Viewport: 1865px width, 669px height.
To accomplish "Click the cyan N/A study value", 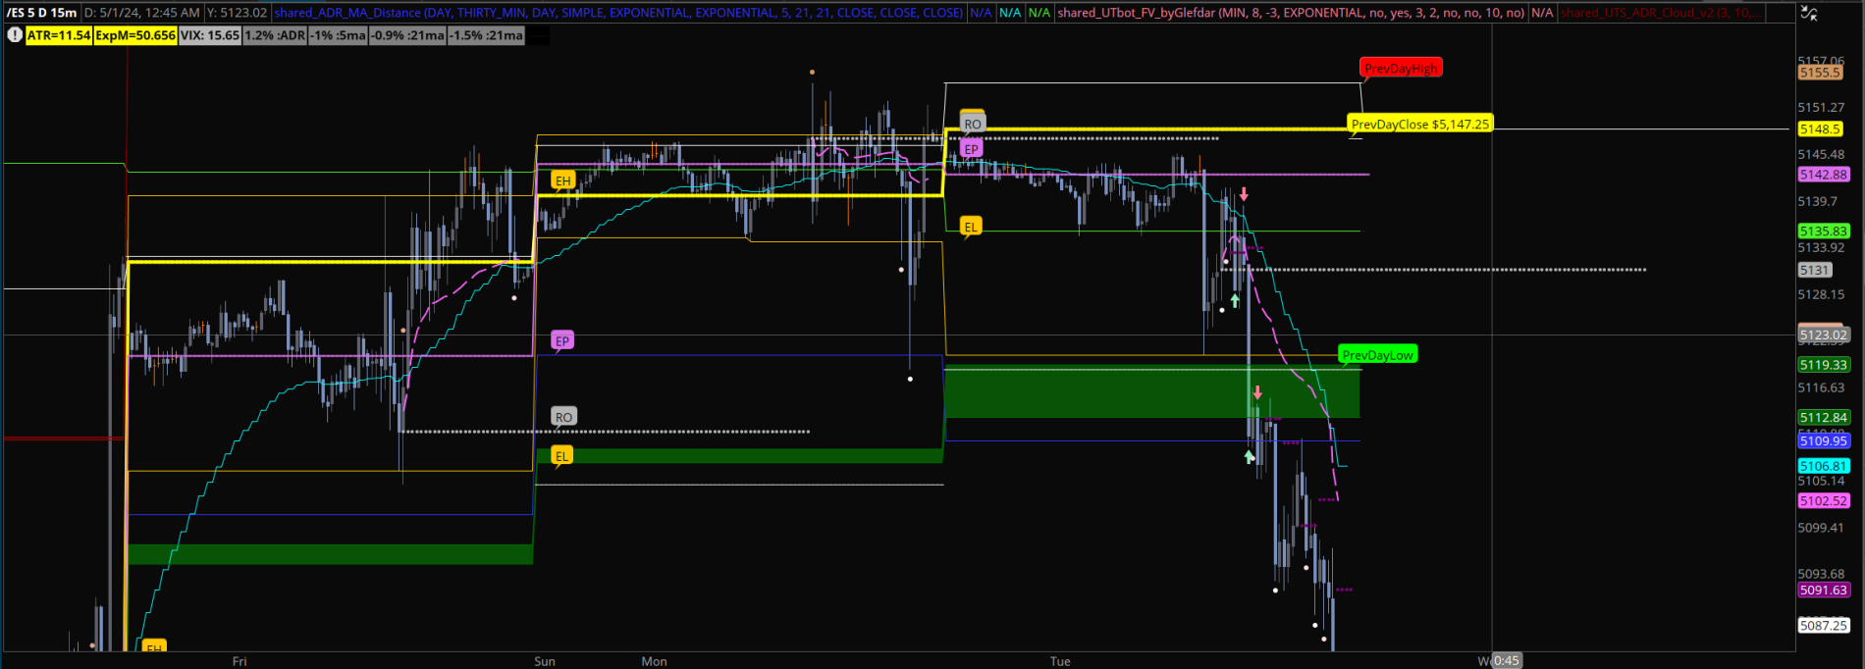I will (x=1009, y=13).
